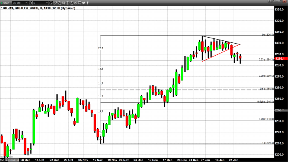Image resolution: width=288 pixels, height=162 pixels.
Task: Click the 08 Oct date label
Action: [25, 160]
